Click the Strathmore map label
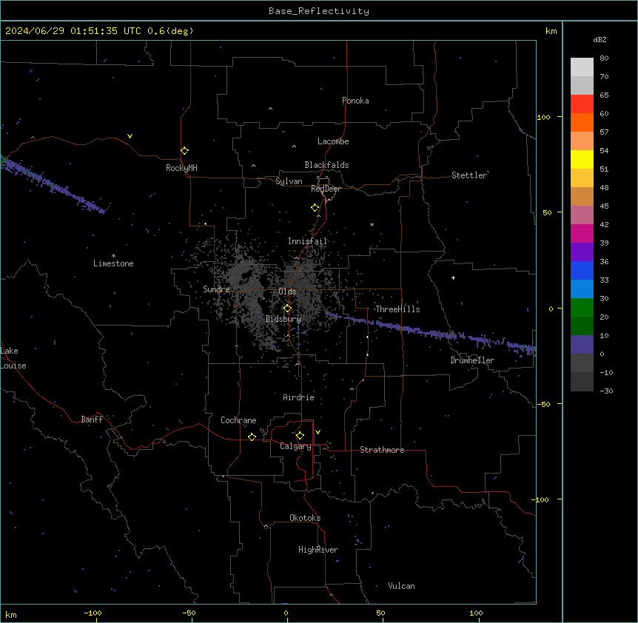The image size is (638, 623). 382,450
